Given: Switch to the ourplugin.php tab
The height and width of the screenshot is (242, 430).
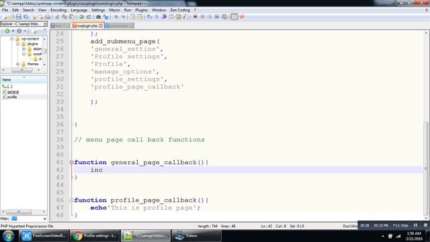Looking at the screenshot, I should coord(87,26).
